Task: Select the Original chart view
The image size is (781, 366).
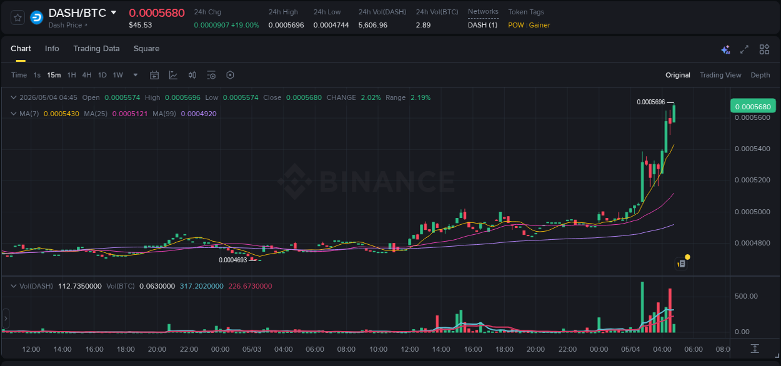Action: pos(678,75)
